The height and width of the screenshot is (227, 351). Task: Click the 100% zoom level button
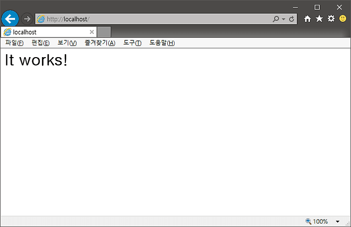point(320,222)
